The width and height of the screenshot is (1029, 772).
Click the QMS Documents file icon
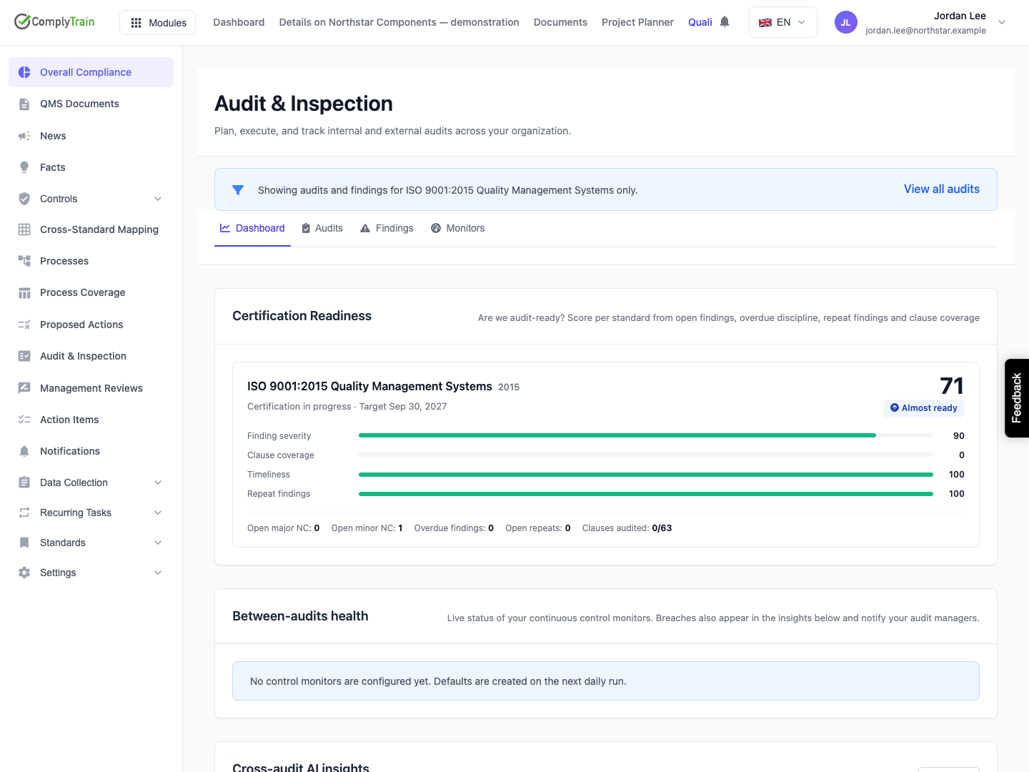pos(24,104)
